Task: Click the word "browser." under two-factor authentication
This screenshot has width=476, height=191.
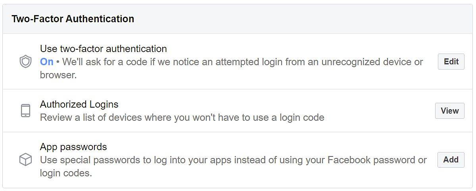Action: [x=58, y=75]
